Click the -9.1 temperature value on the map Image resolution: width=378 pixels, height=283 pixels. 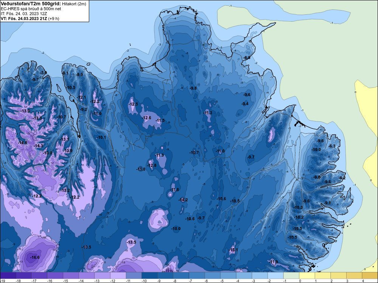(328, 203)
